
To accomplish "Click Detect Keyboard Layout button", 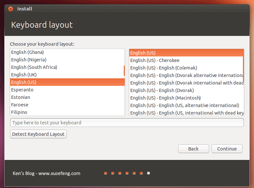I will click(x=38, y=134).
